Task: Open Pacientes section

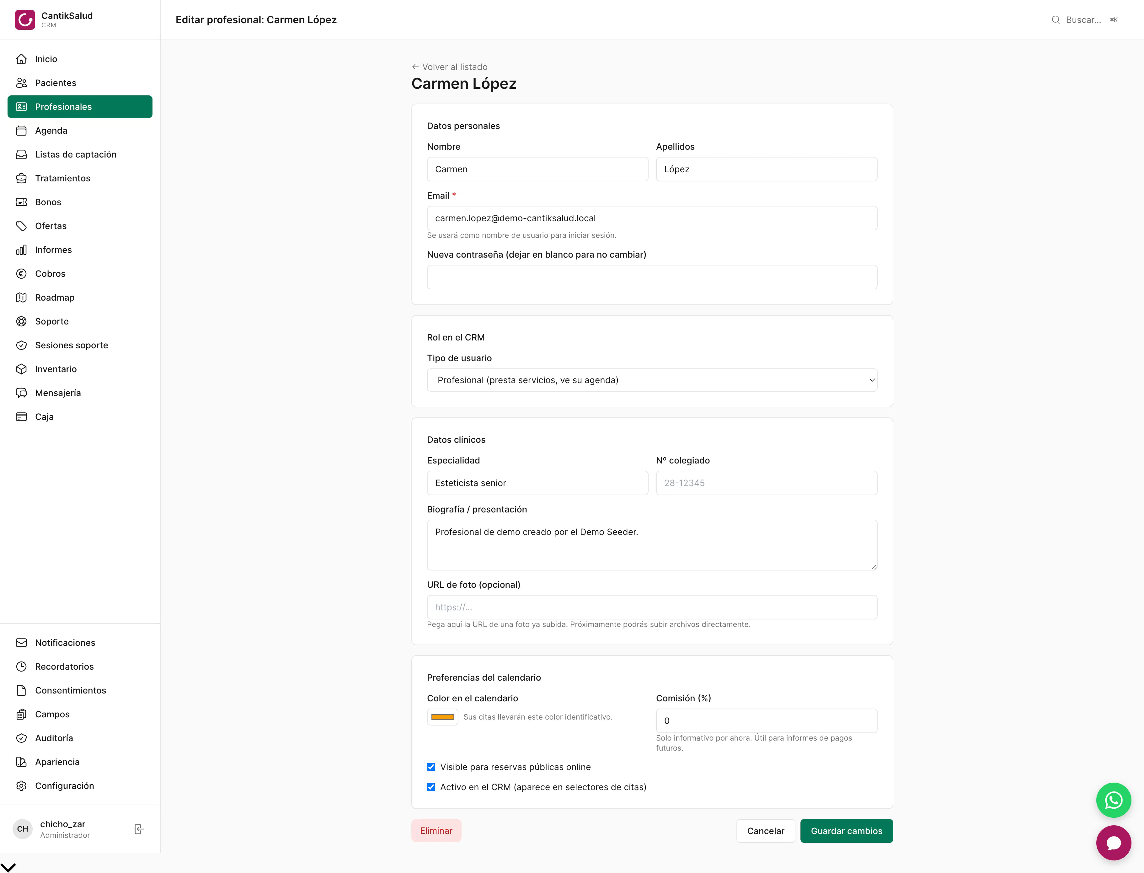Action: click(80, 83)
